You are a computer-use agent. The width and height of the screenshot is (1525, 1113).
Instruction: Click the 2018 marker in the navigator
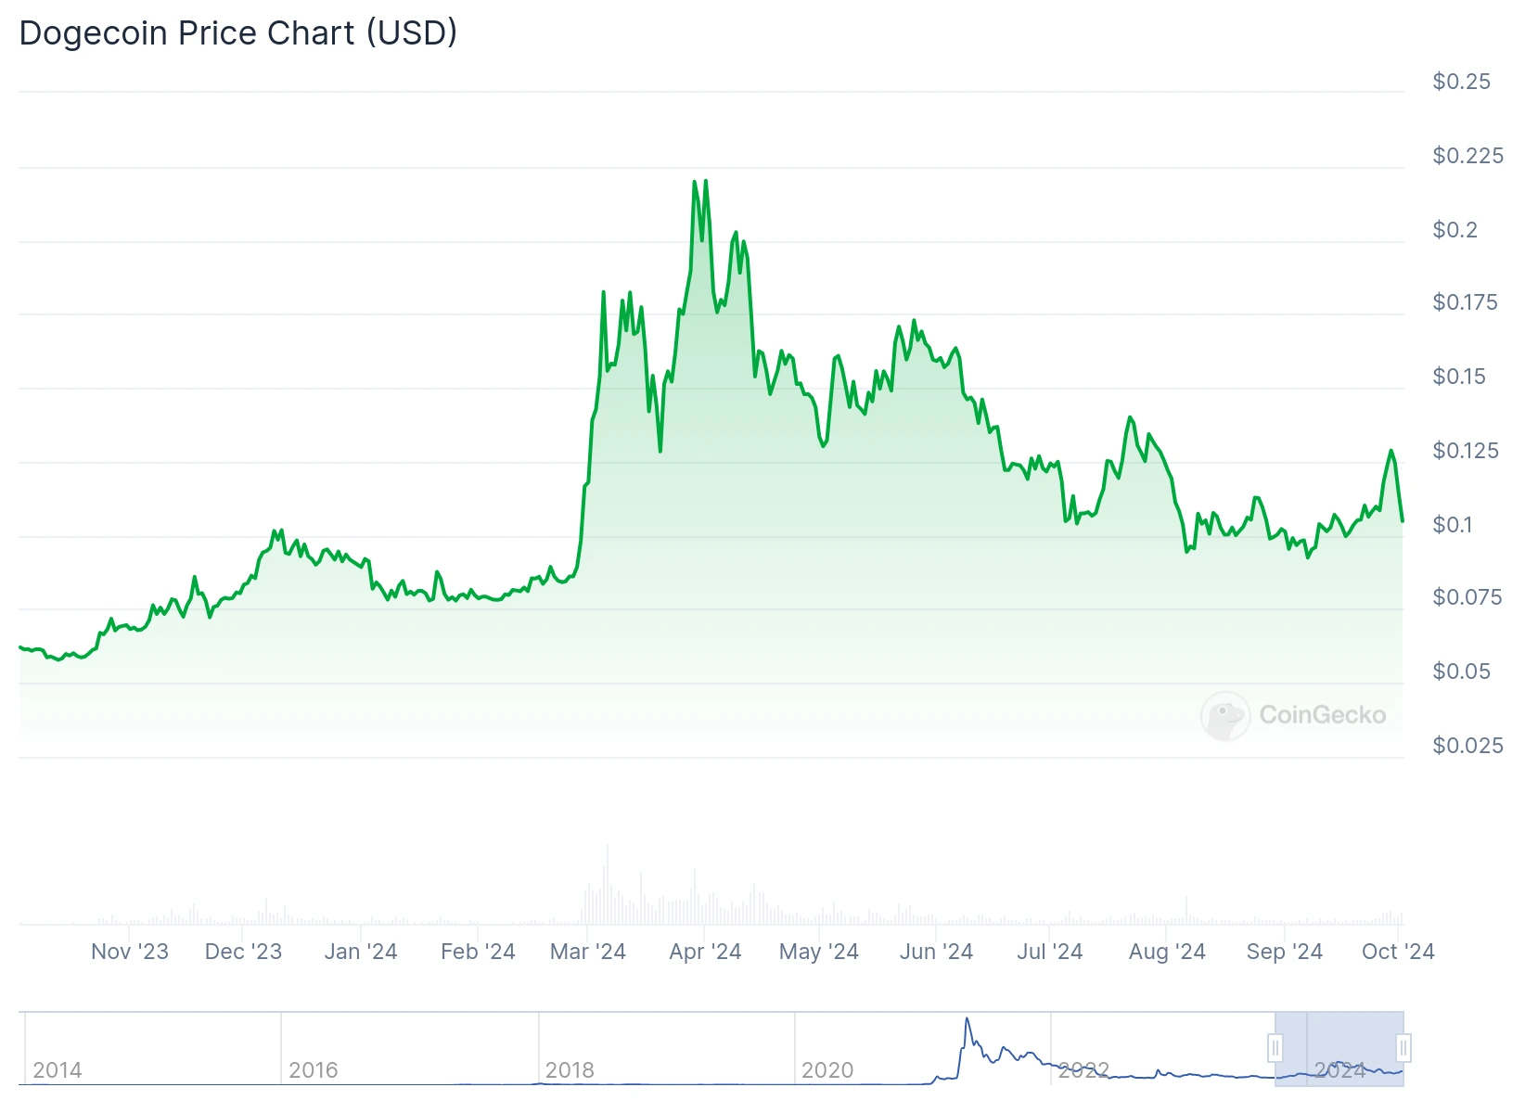[x=570, y=1070]
